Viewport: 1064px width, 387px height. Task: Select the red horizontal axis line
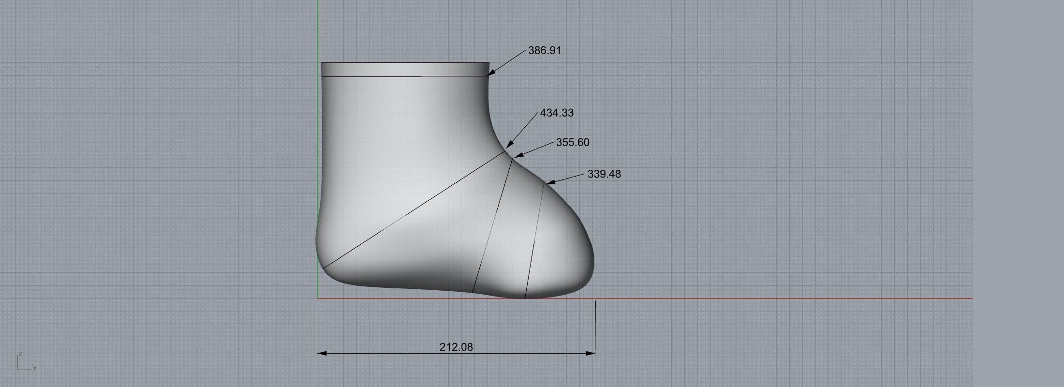coord(774,298)
